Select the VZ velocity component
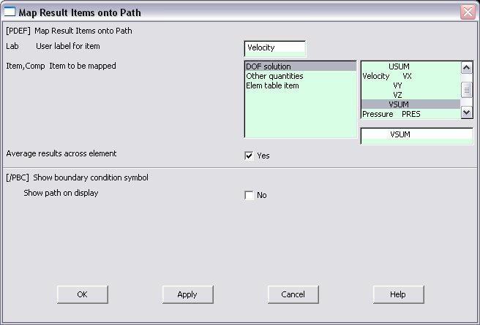The height and width of the screenshot is (325, 480). (x=410, y=95)
